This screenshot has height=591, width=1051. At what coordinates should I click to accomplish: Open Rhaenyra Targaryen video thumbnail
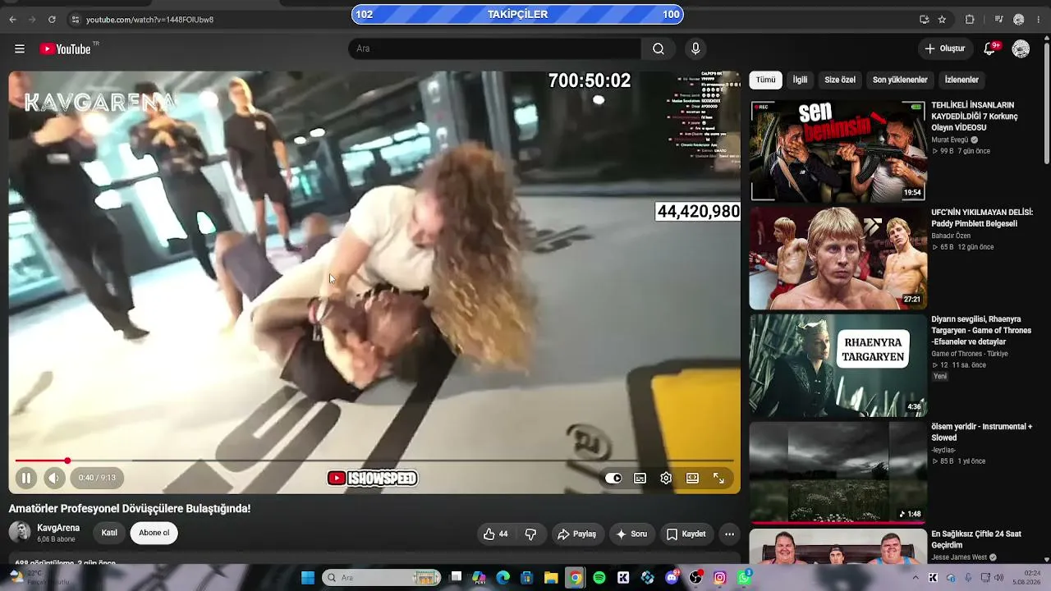click(838, 365)
